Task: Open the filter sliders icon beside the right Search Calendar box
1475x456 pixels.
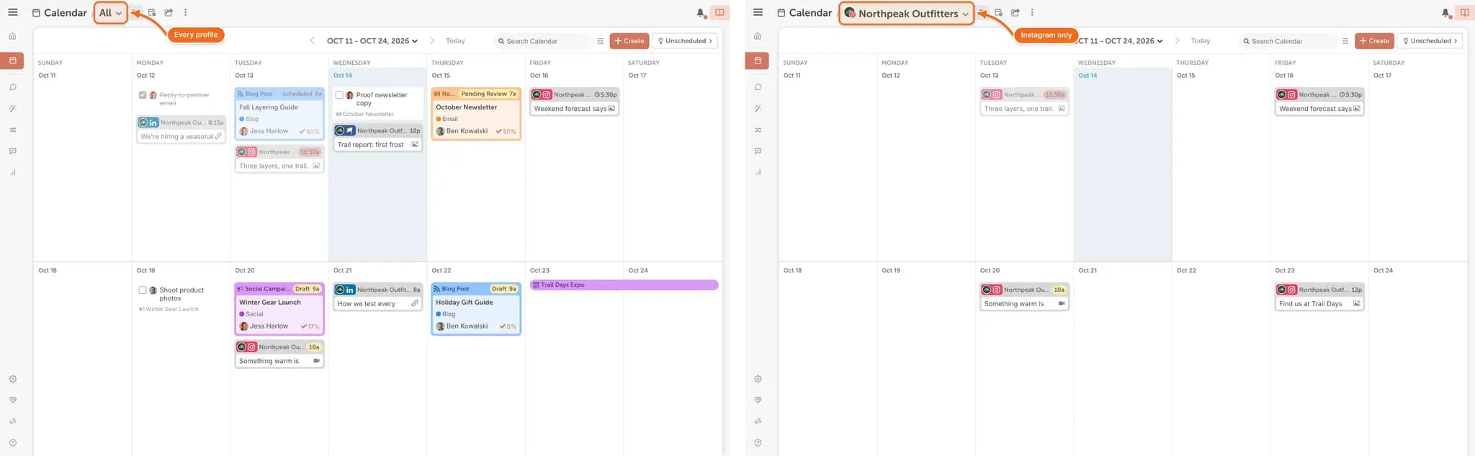Action: click(1345, 41)
